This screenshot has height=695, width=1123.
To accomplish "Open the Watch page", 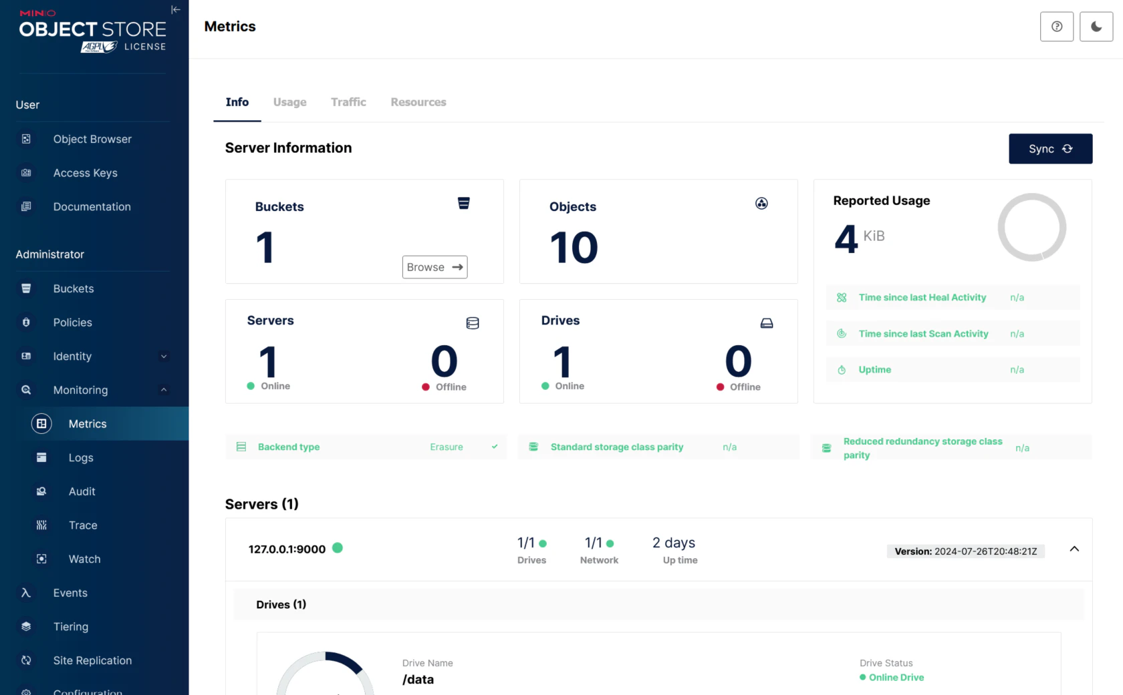I will (84, 559).
